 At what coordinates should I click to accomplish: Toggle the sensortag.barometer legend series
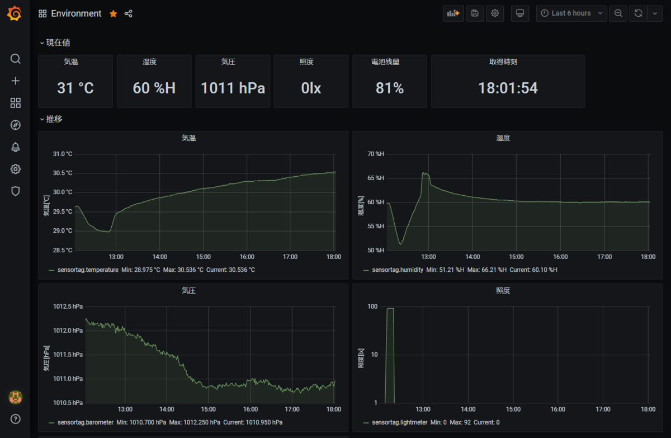point(86,422)
